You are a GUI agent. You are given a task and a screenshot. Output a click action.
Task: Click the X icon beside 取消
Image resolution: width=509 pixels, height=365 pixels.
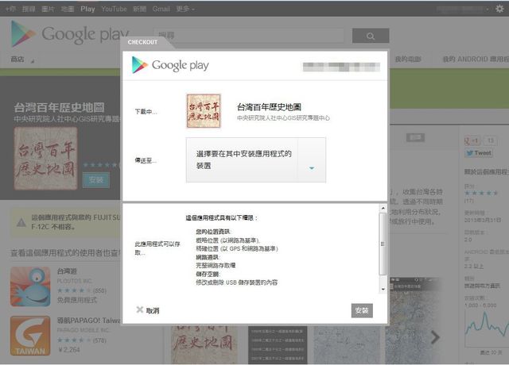[139, 310]
